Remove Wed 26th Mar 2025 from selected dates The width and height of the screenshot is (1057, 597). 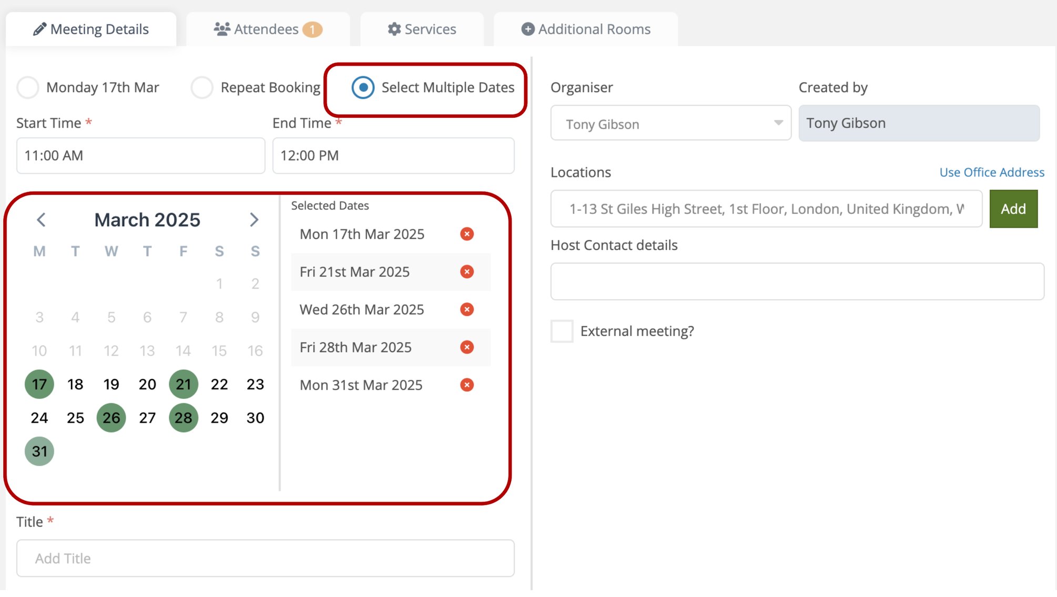coord(466,310)
